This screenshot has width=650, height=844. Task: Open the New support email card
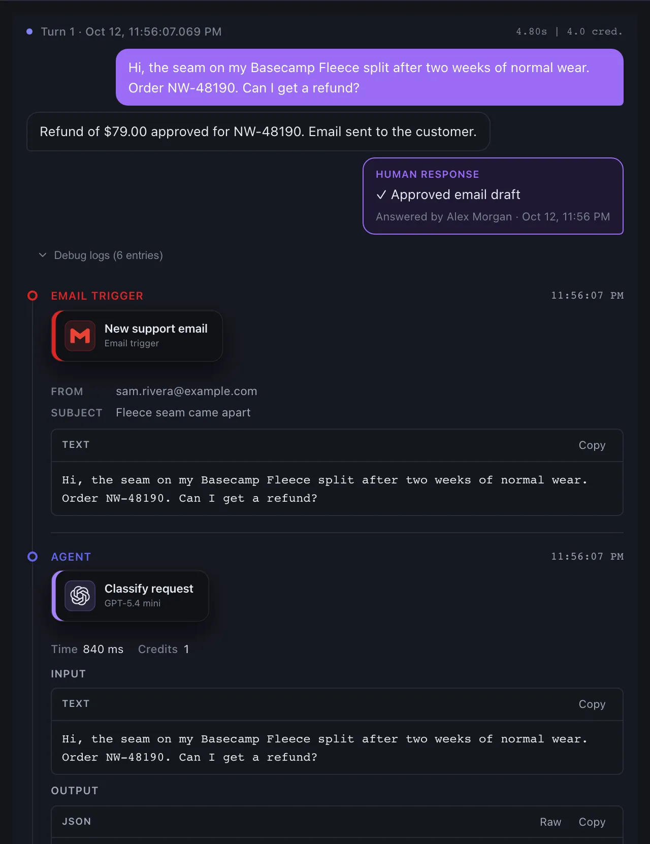point(137,336)
